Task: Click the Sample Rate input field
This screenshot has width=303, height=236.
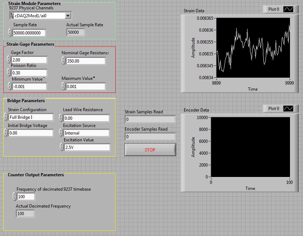Action: coord(29,33)
